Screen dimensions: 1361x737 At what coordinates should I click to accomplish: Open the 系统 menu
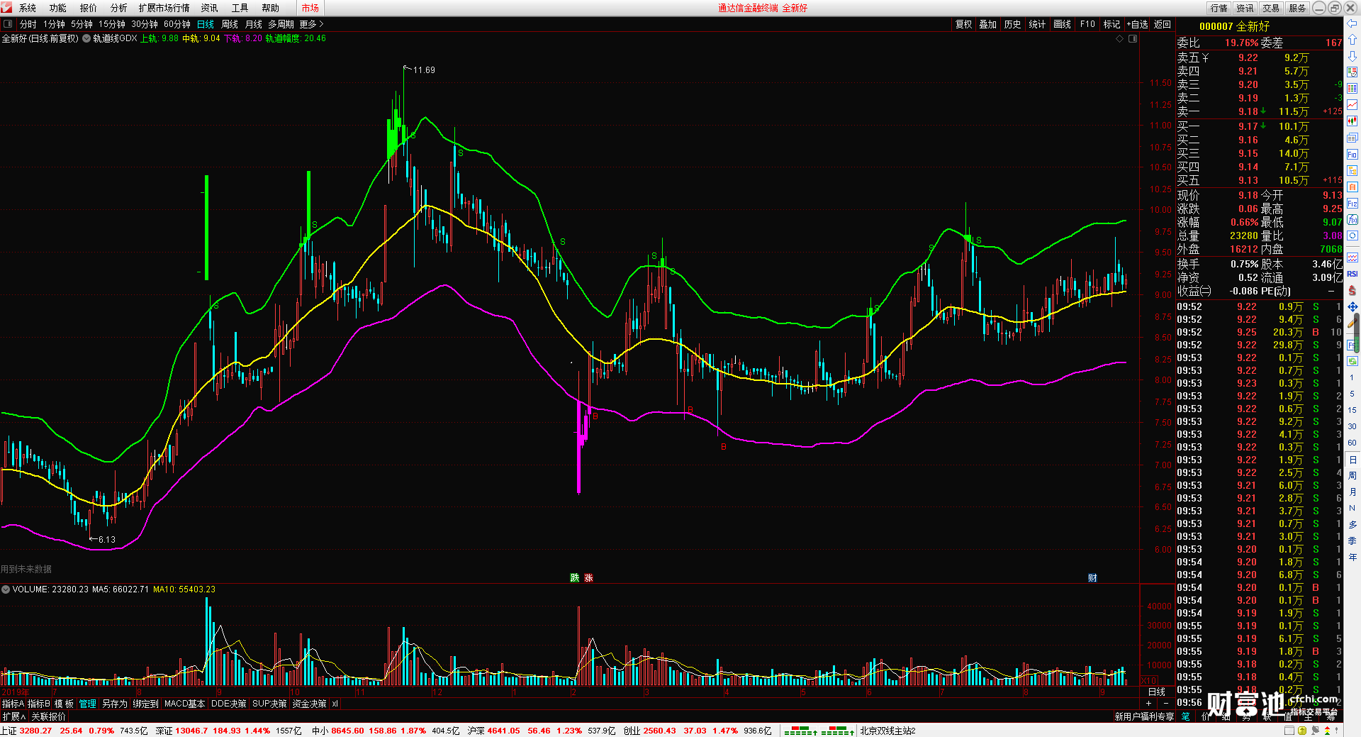[28, 8]
